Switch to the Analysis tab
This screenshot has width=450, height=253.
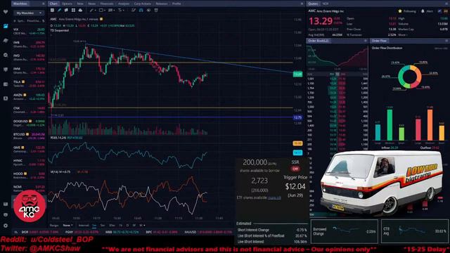click(x=124, y=4)
